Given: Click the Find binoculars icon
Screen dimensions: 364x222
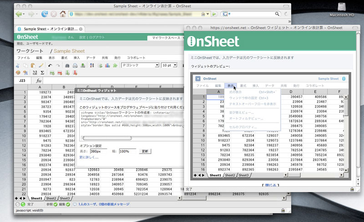Looking at the screenshot, I should pos(67,66).
